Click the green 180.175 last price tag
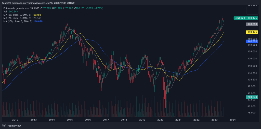This screenshot has width=261, height=129. [x=252, y=18]
